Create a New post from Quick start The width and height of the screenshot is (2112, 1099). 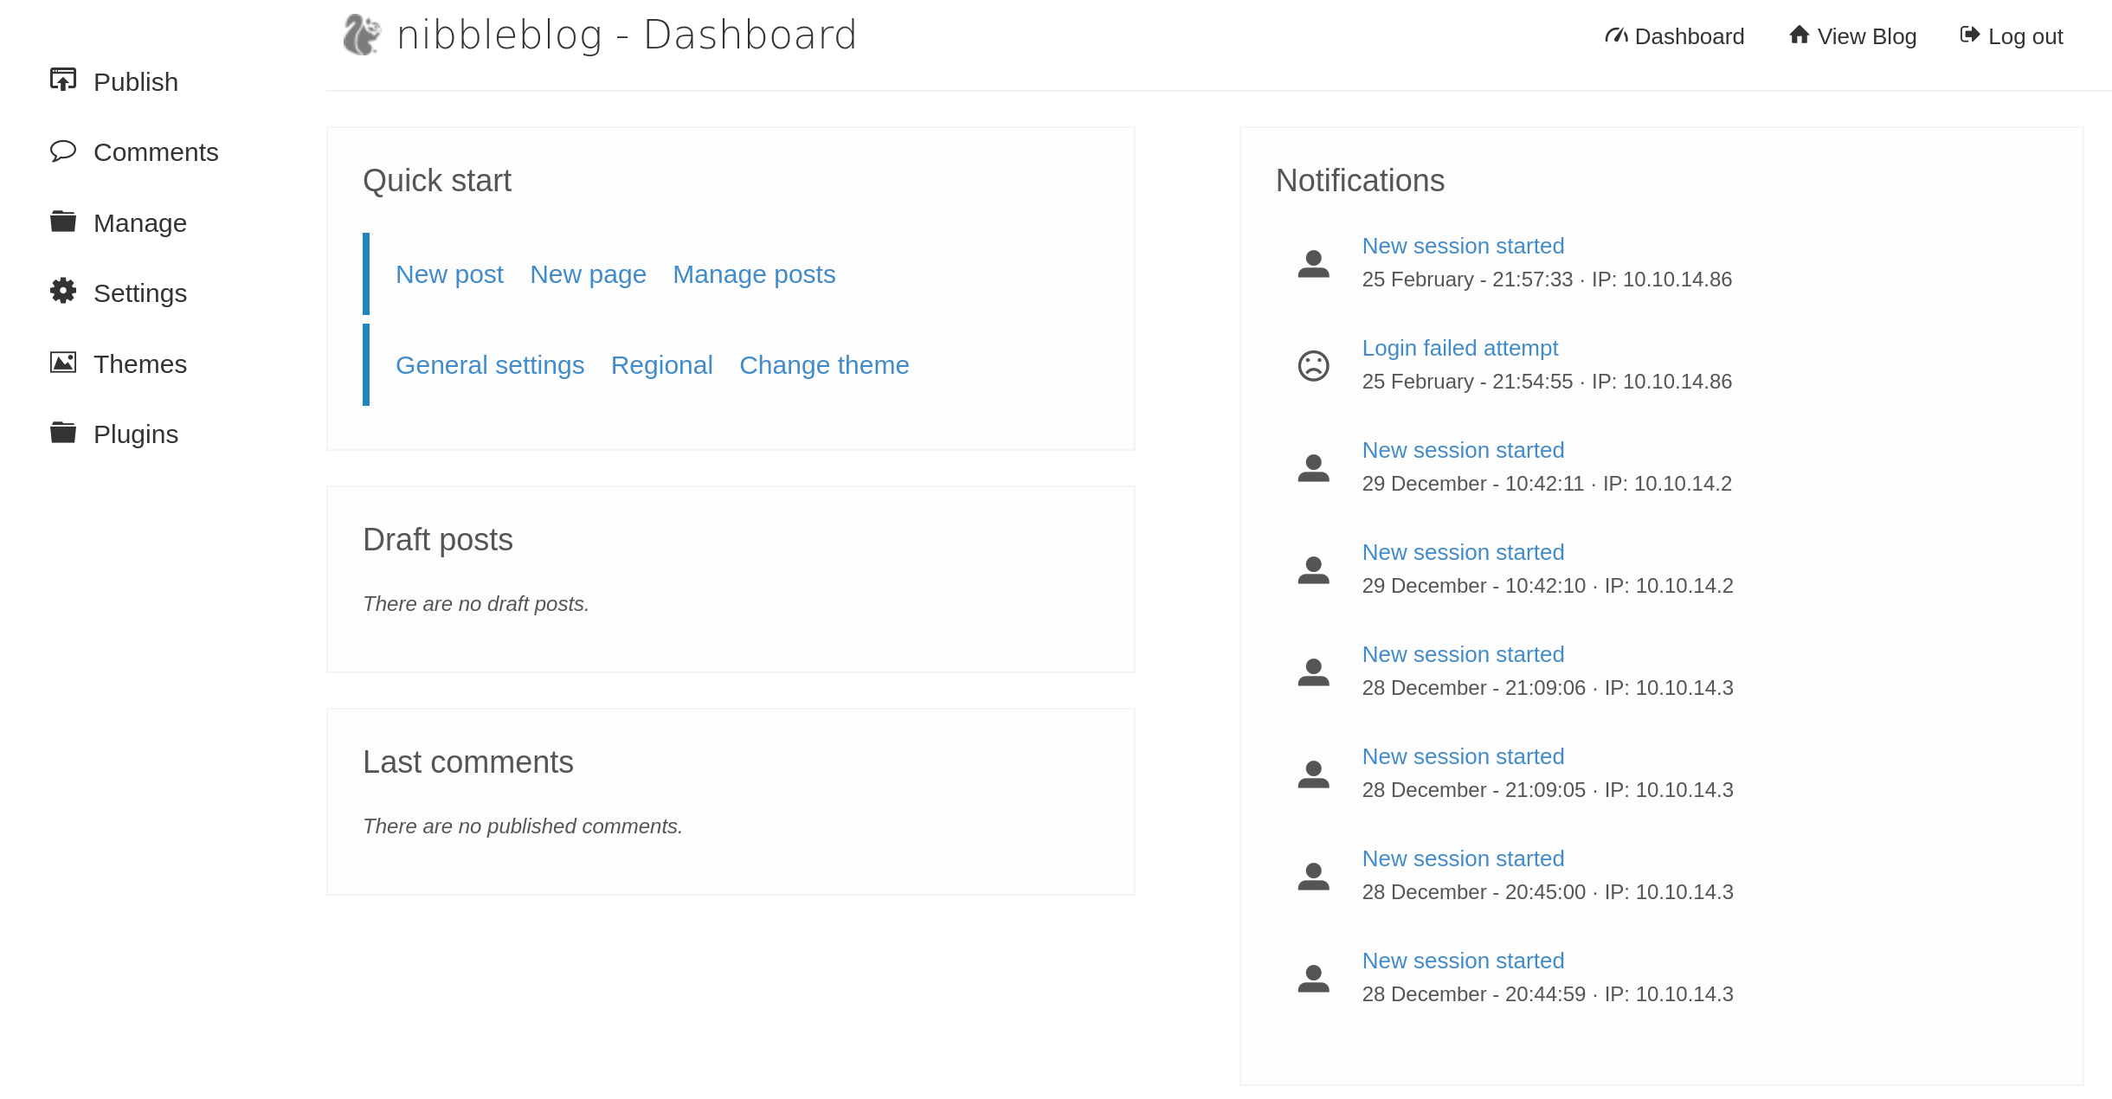click(x=449, y=273)
